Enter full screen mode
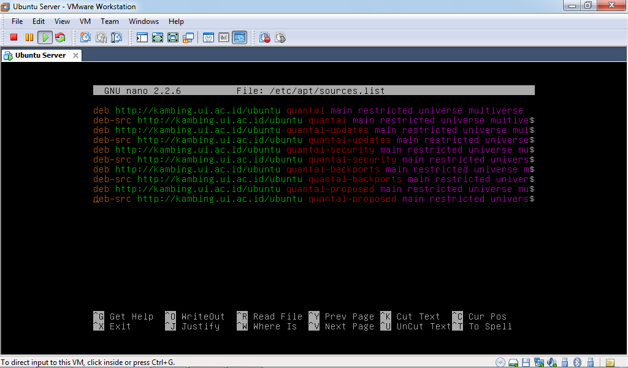This screenshot has width=628, height=368. point(172,37)
